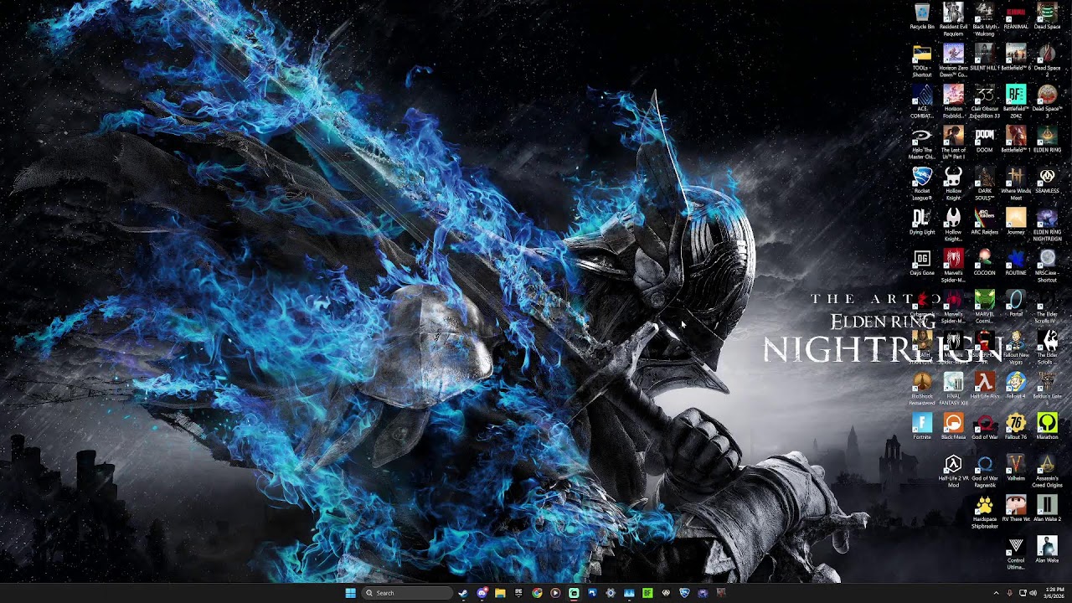This screenshot has height=603, width=1072.
Task: Select the Journey game icon
Action: pyautogui.click(x=1016, y=221)
